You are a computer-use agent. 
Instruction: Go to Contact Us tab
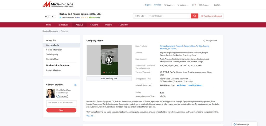click(x=124, y=25)
